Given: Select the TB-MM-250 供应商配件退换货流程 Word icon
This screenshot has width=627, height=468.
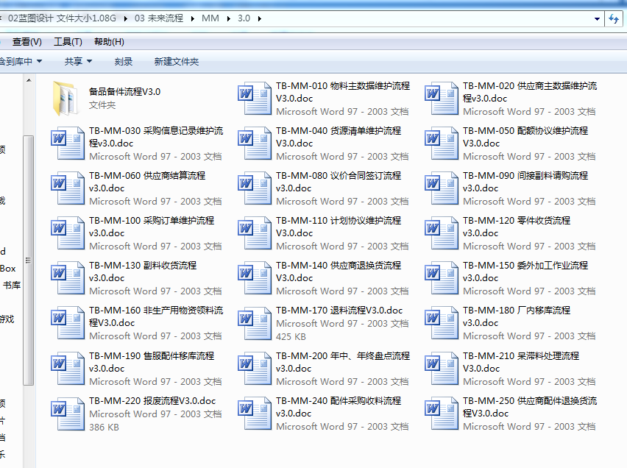Looking at the screenshot, I should pos(442,414).
